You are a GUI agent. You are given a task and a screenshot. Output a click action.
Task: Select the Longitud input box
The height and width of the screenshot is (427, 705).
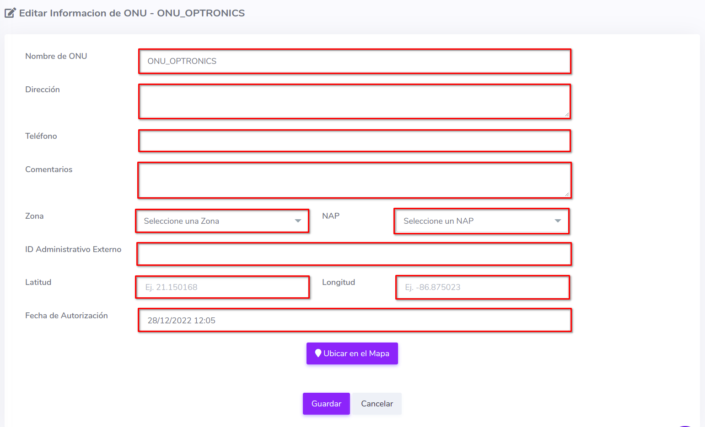(x=482, y=287)
